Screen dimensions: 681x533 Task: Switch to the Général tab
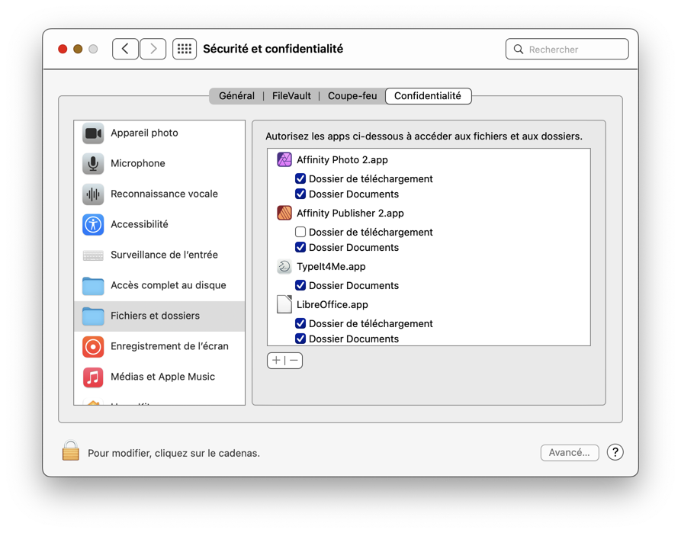pyautogui.click(x=236, y=96)
